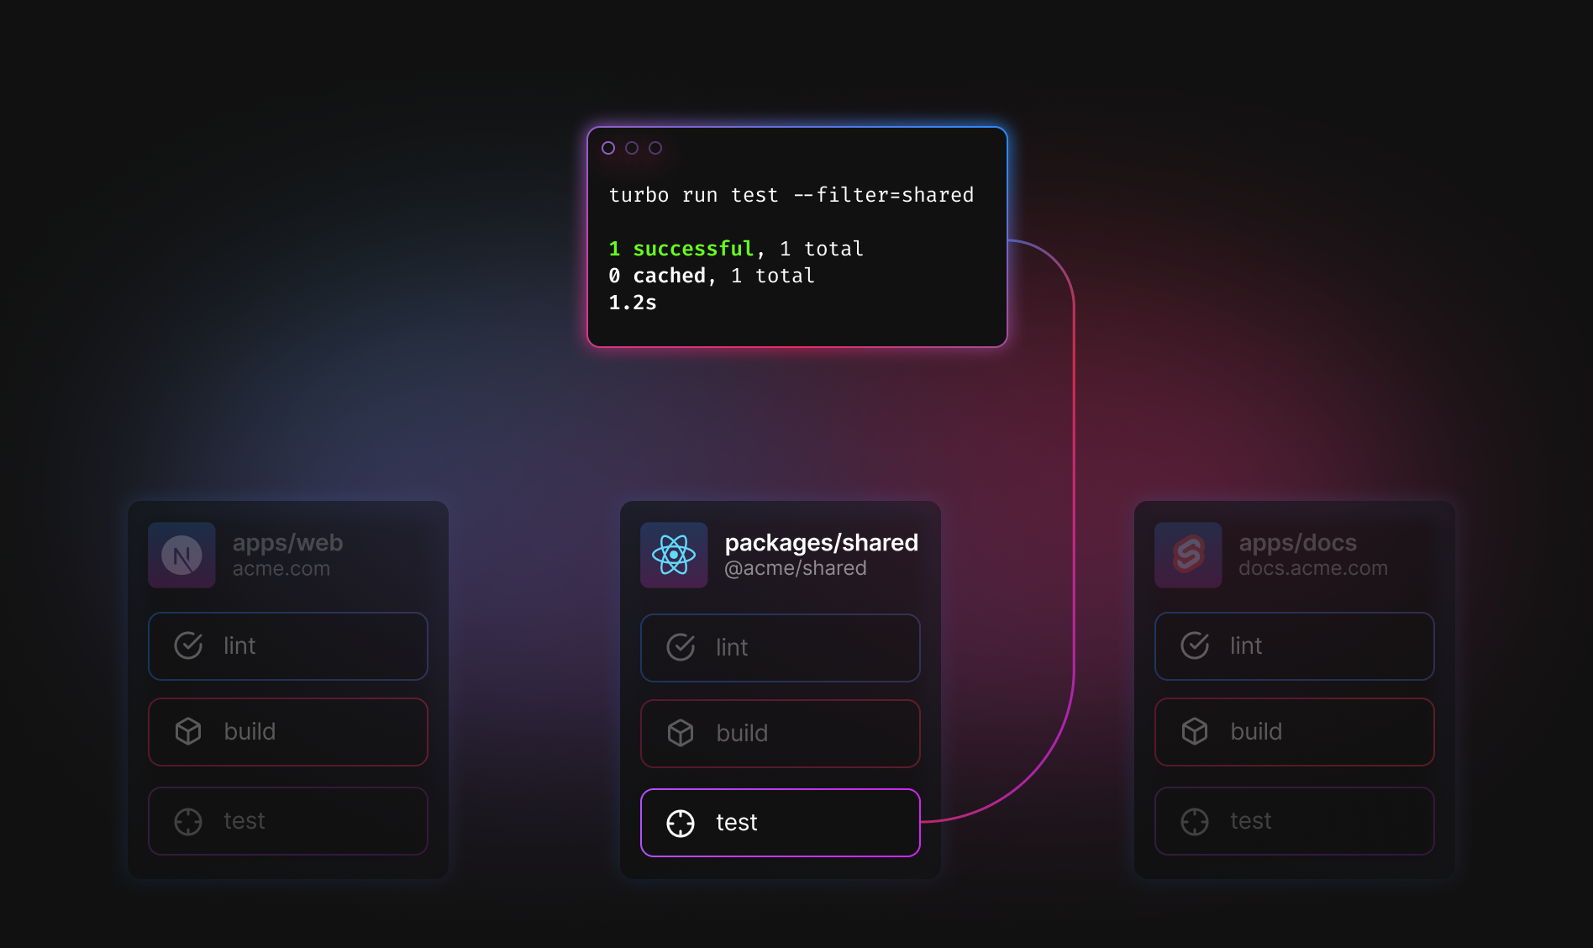Select the highlighted test task on packages/shared
The height and width of the screenshot is (948, 1593).
tap(780, 823)
